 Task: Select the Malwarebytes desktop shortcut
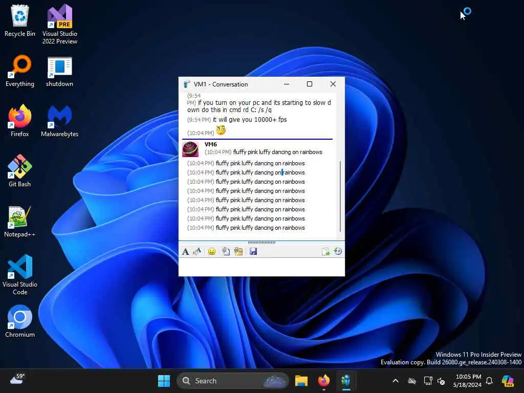[59, 121]
